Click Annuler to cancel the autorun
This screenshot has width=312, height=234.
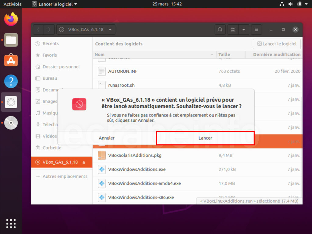coord(107,138)
